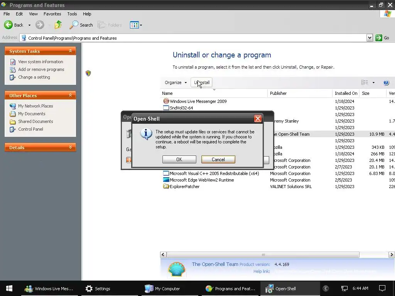Click the shield icon left of list

pyautogui.click(x=88, y=73)
